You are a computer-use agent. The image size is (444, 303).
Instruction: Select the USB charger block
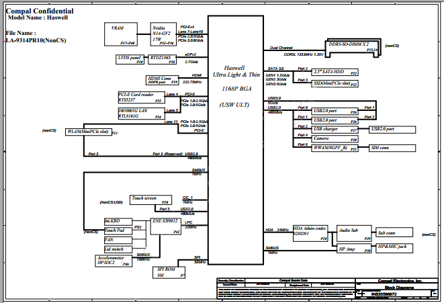tap(335, 130)
